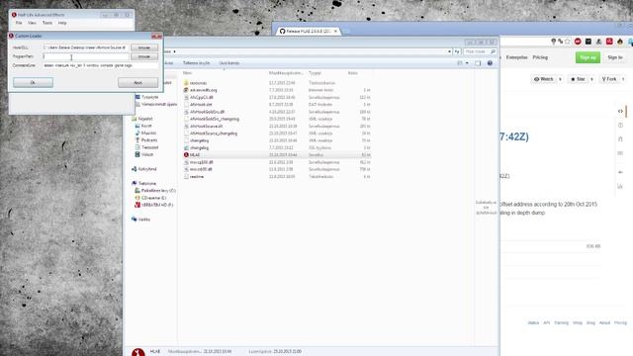Click Tallenna levylle in Explorer toolbar

(x=196, y=63)
